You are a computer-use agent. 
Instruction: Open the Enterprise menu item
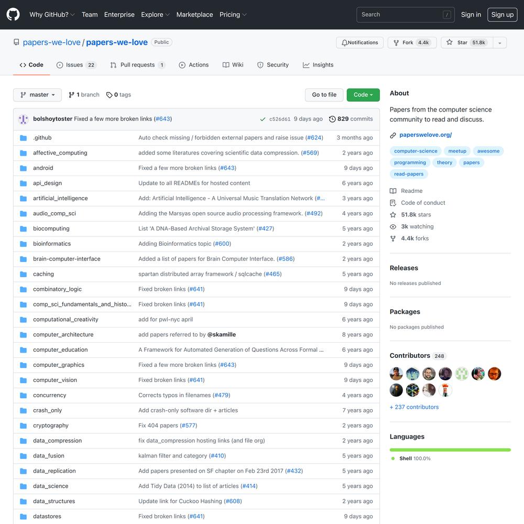pyautogui.click(x=119, y=15)
